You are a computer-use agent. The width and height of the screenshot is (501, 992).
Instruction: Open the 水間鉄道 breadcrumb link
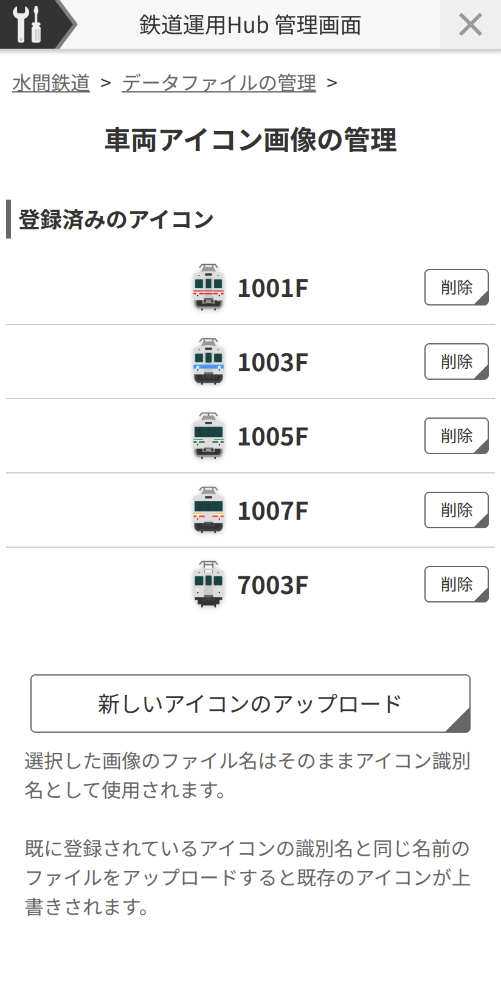pyautogui.click(x=51, y=83)
